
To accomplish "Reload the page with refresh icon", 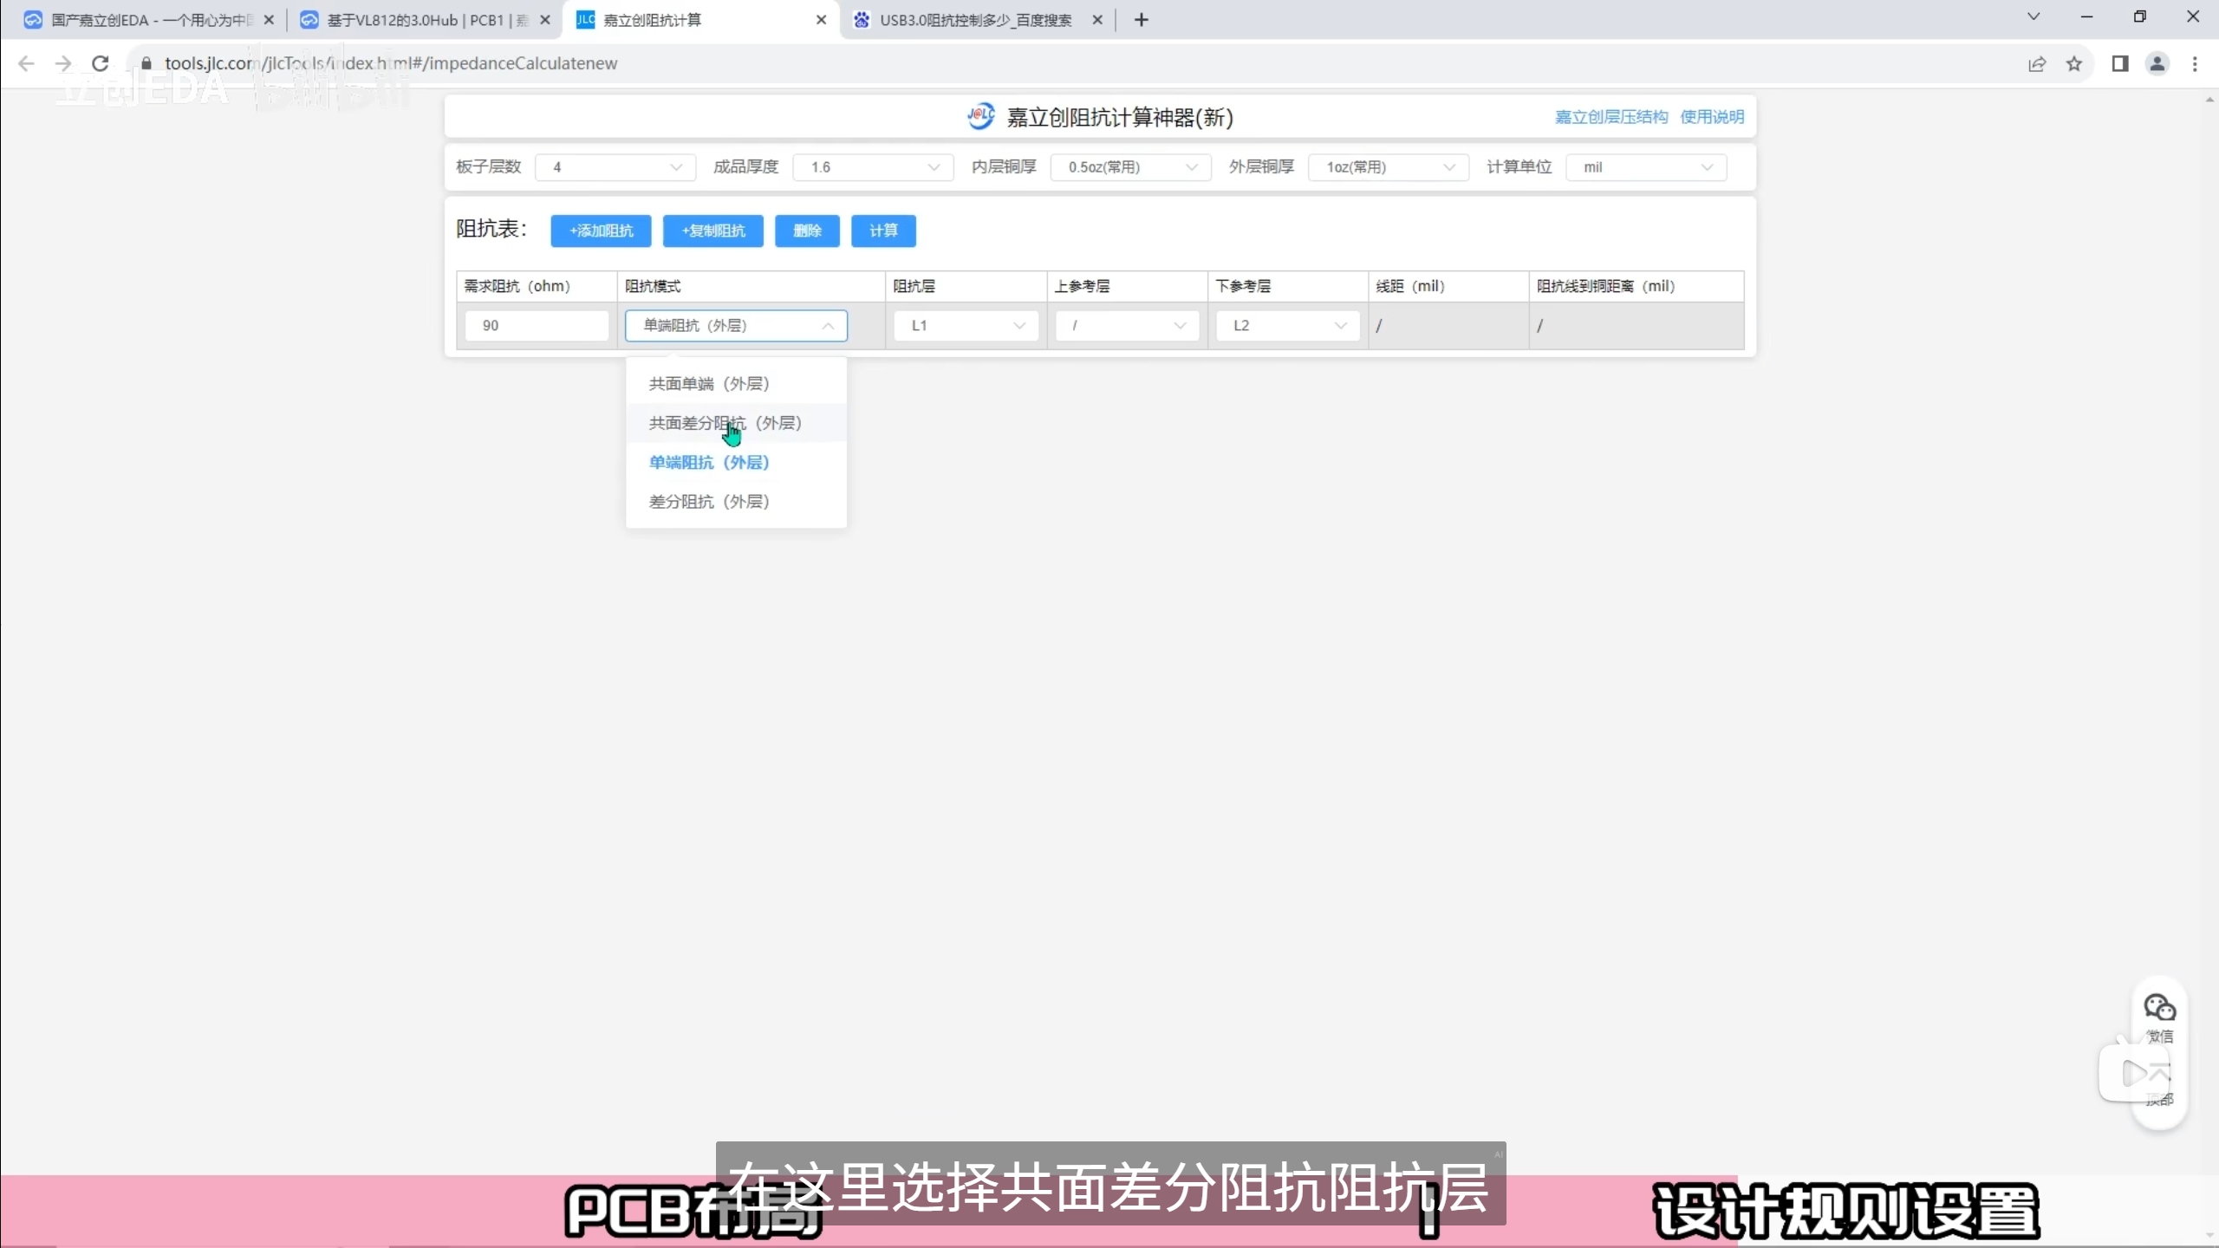I will pyautogui.click(x=101, y=63).
